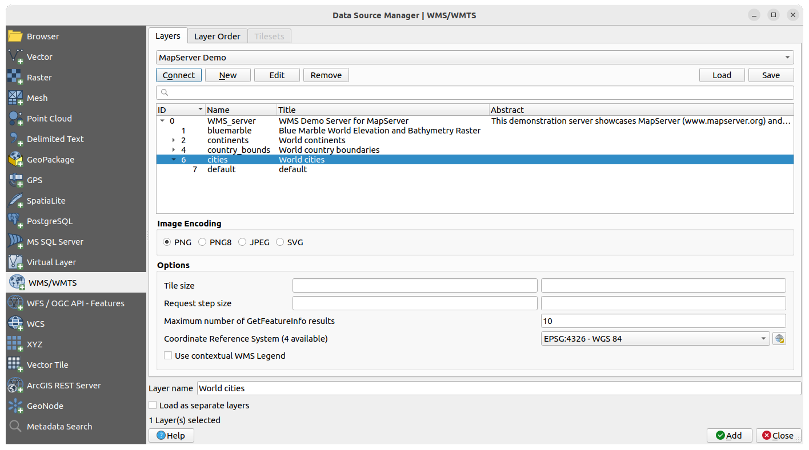
Task: Select the SpatiaLite source icon
Action: pos(15,201)
